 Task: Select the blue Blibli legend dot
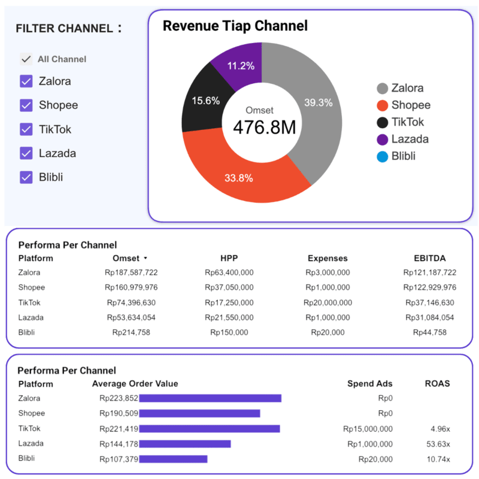pyautogui.click(x=382, y=157)
